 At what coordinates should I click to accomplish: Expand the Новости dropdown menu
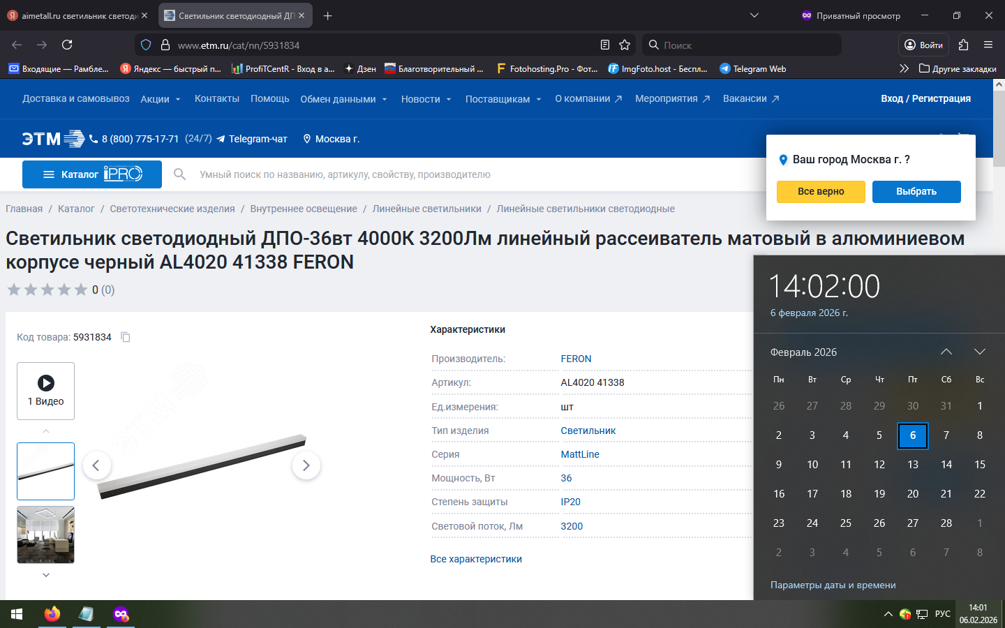tap(426, 99)
